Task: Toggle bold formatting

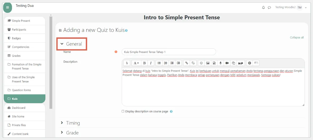Action: click(144, 63)
